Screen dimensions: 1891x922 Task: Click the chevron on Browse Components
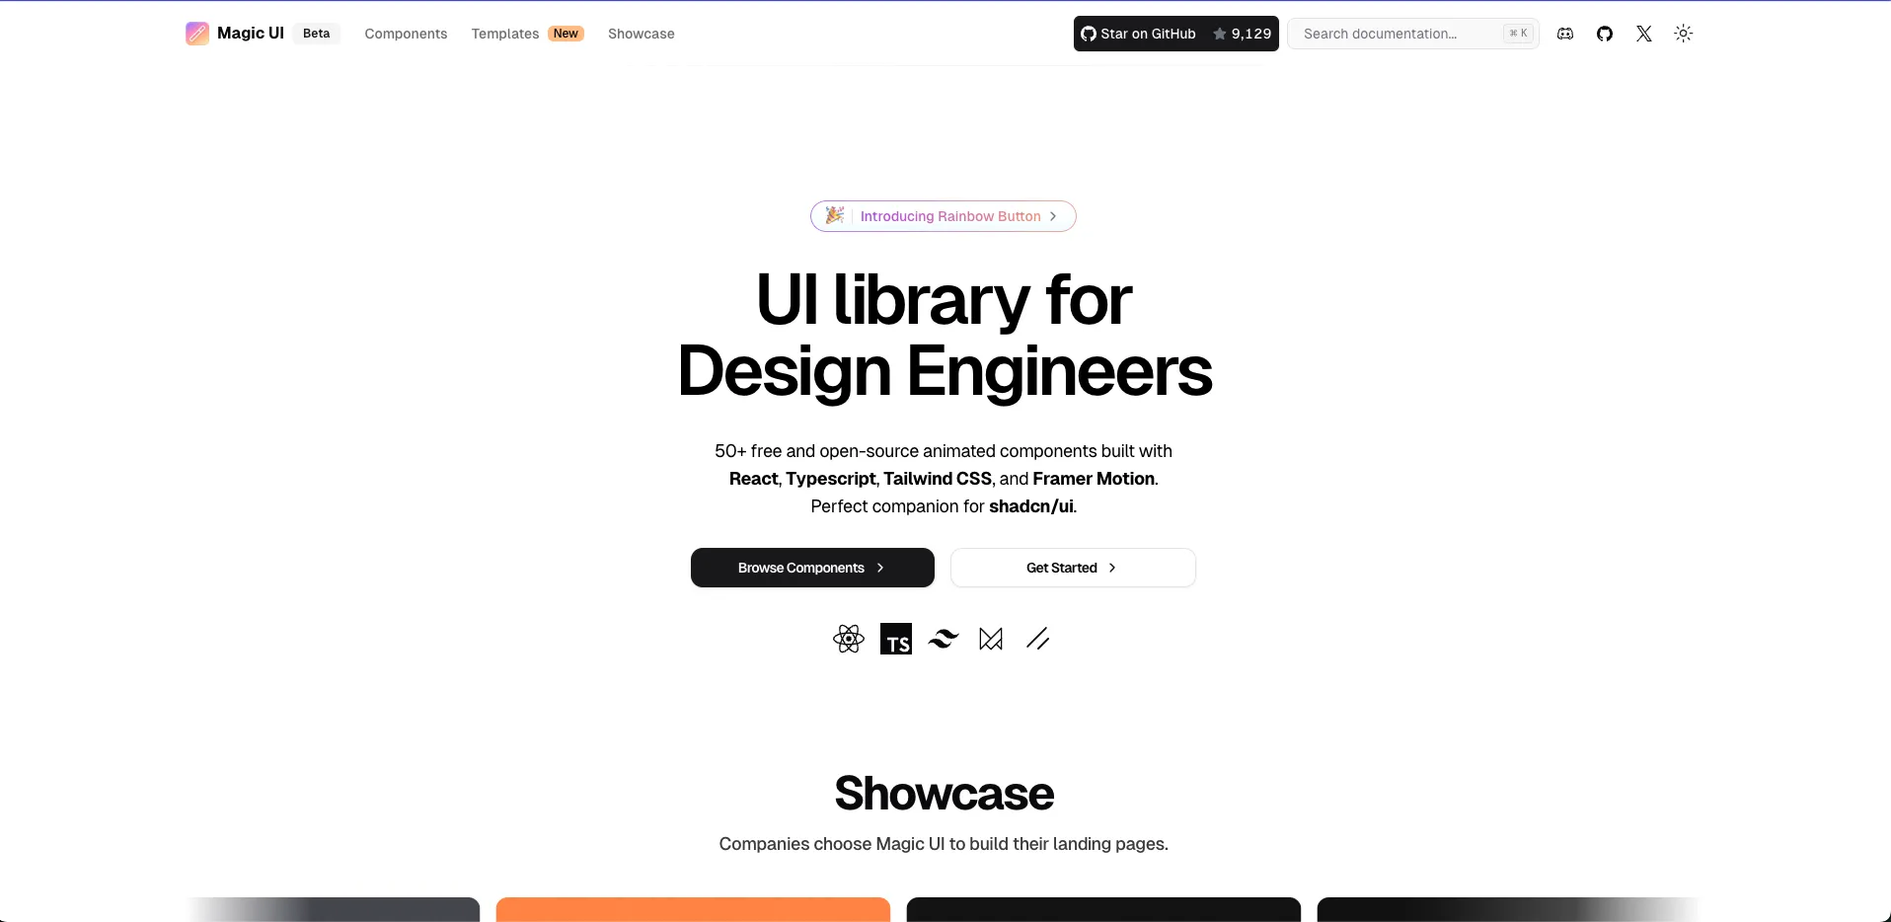point(880,568)
